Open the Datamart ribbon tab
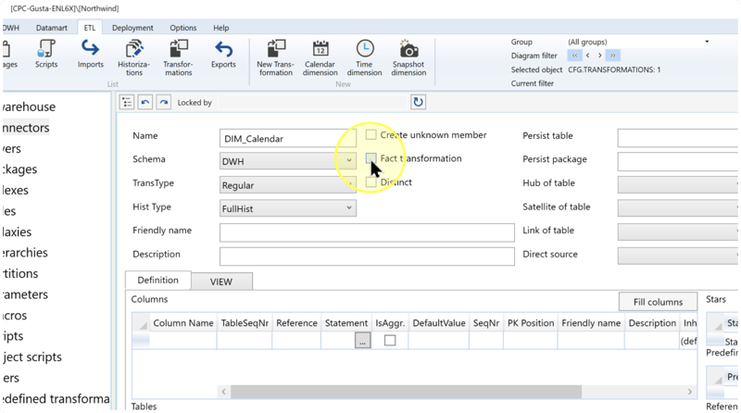Image resolution: width=741 pixels, height=413 pixels. (x=52, y=28)
